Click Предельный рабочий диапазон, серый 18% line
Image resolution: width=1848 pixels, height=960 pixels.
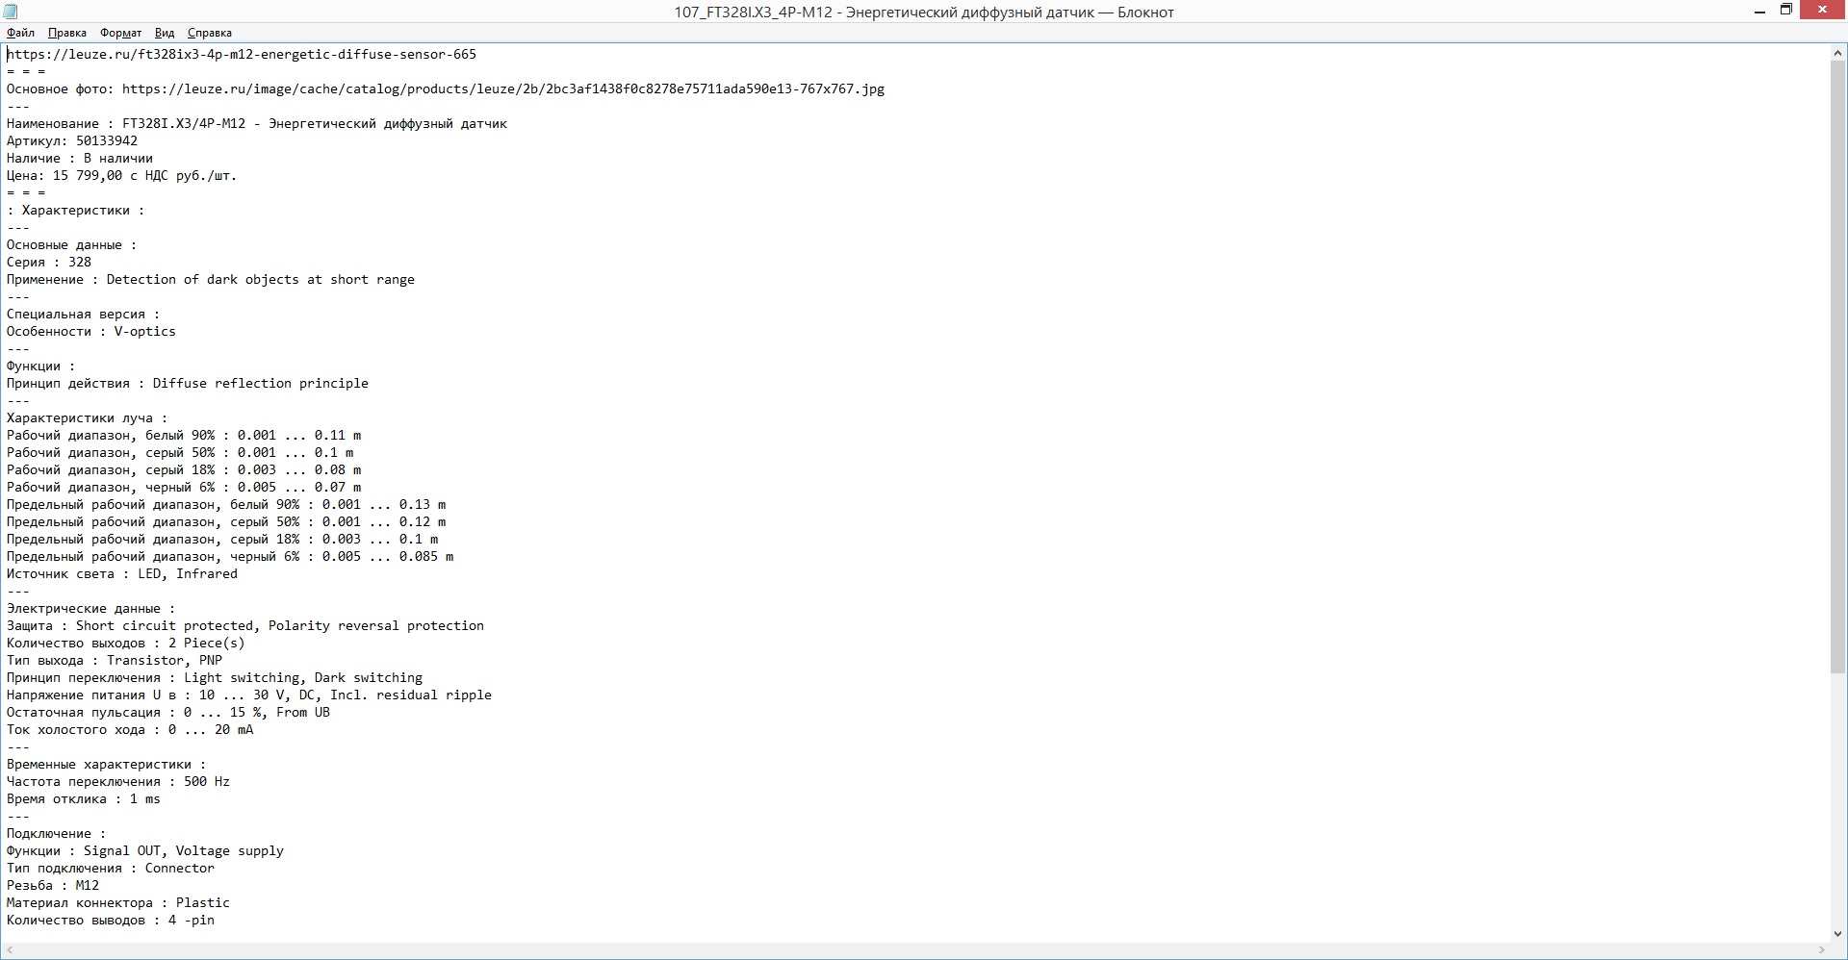(222, 539)
